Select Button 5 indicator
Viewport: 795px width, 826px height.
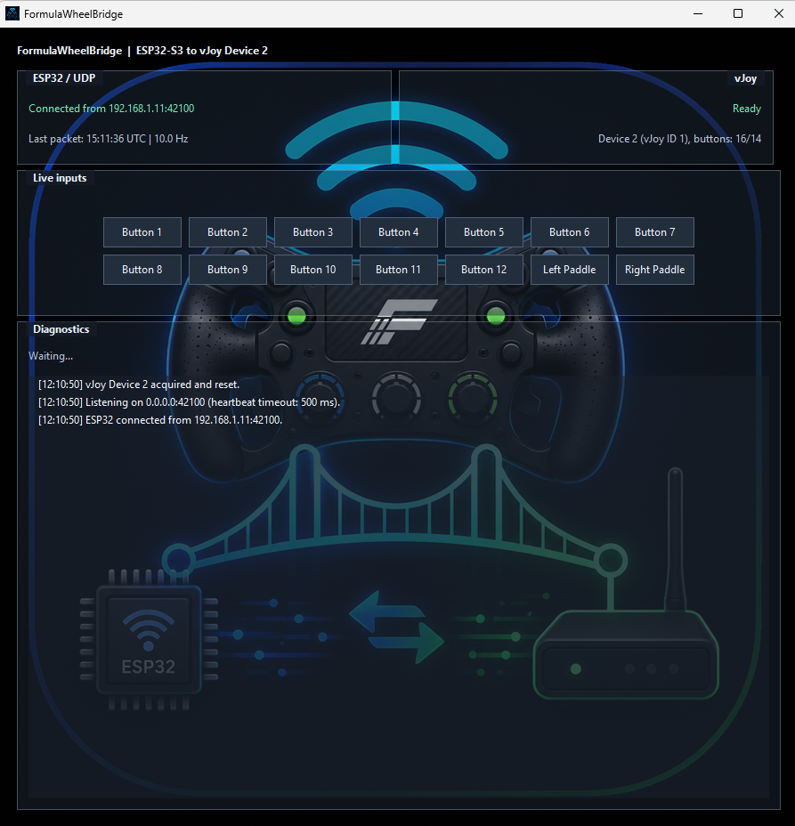tap(484, 232)
